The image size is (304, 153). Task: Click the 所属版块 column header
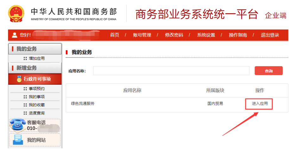click(x=215, y=90)
